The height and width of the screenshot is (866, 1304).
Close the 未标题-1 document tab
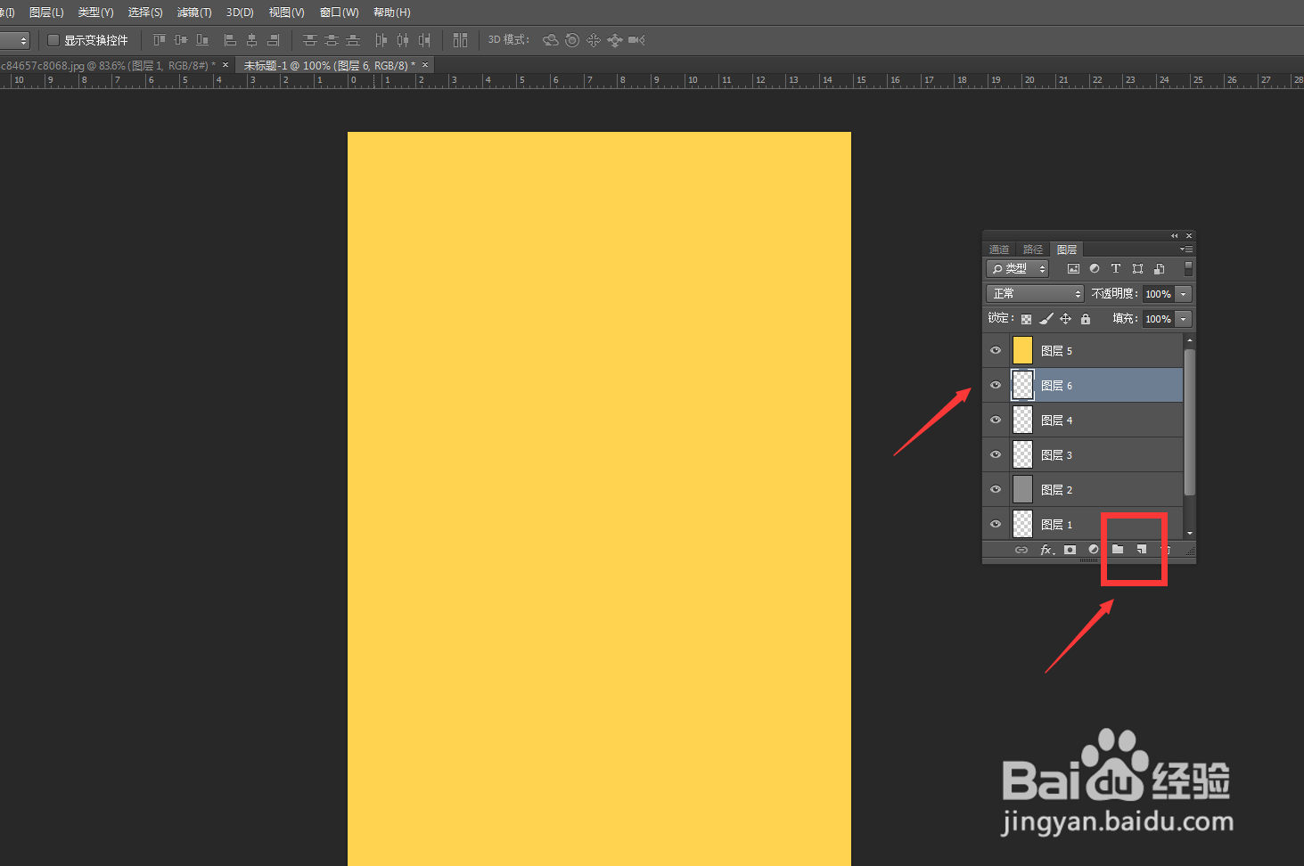pos(425,65)
